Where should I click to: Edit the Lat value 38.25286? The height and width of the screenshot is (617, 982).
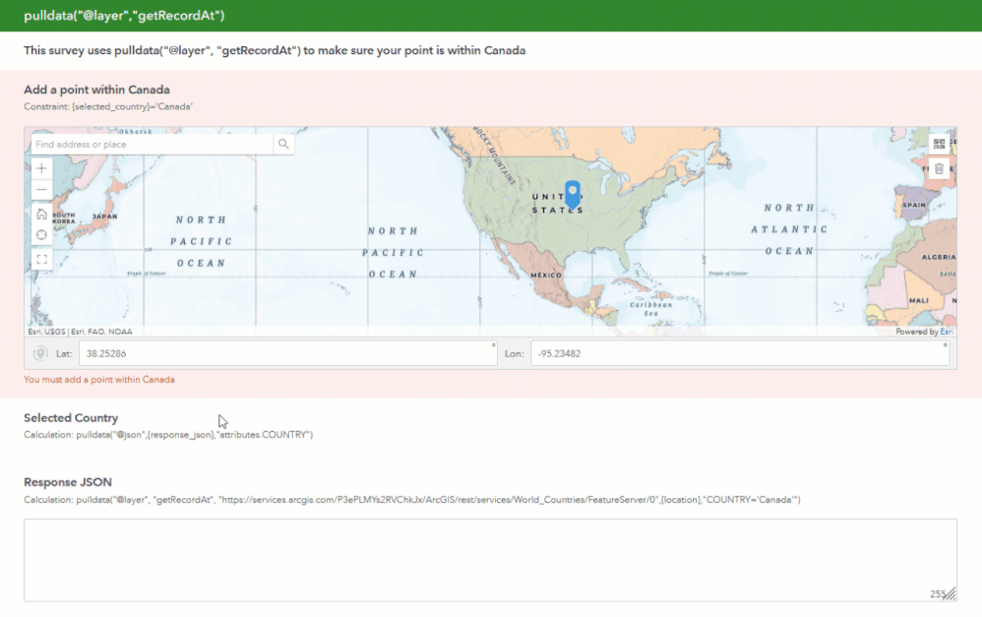coord(288,353)
